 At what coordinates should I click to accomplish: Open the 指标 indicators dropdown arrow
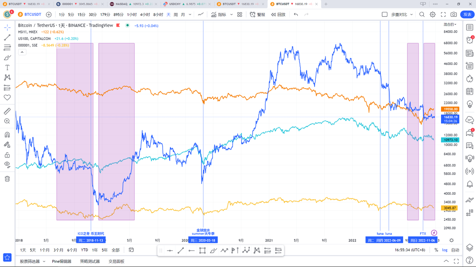[x=231, y=15]
